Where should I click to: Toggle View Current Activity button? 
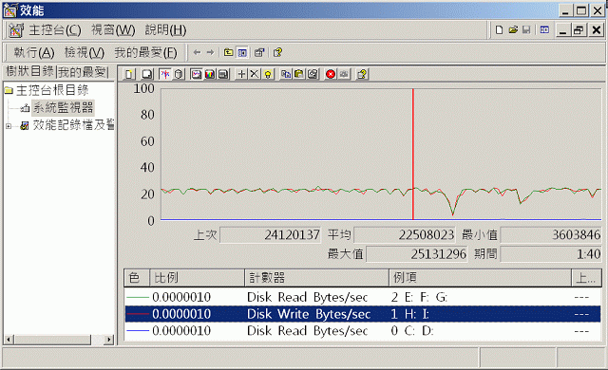pyautogui.click(x=164, y=74)
